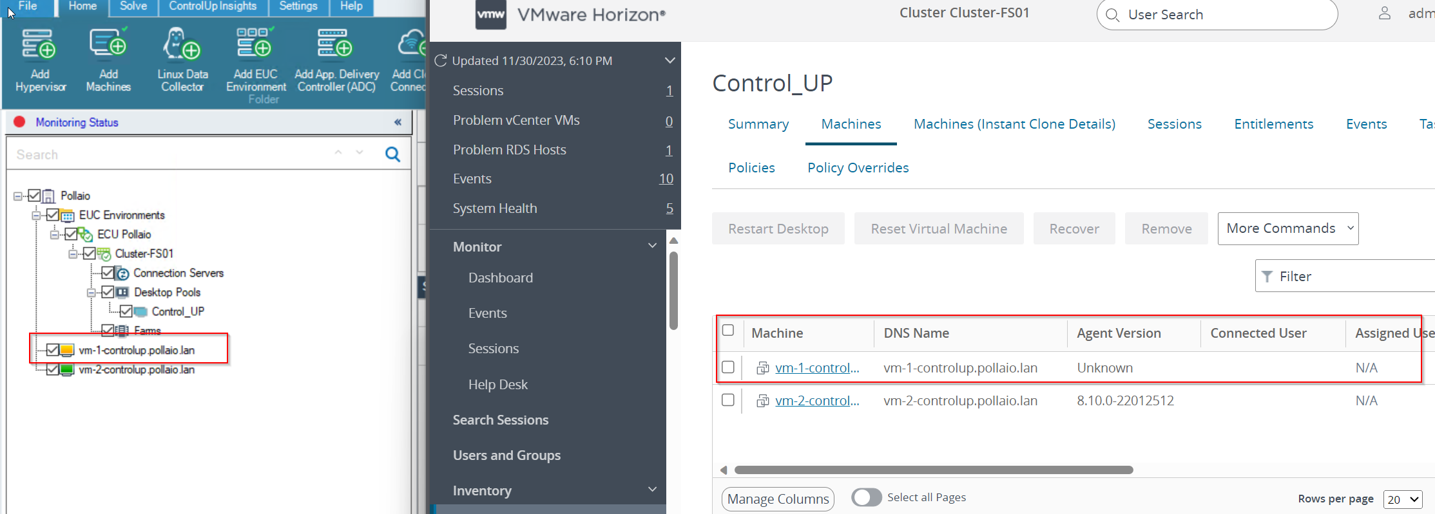
Task: Collapse the Cluster-FS01 tree node
Action: click(73, 253)
